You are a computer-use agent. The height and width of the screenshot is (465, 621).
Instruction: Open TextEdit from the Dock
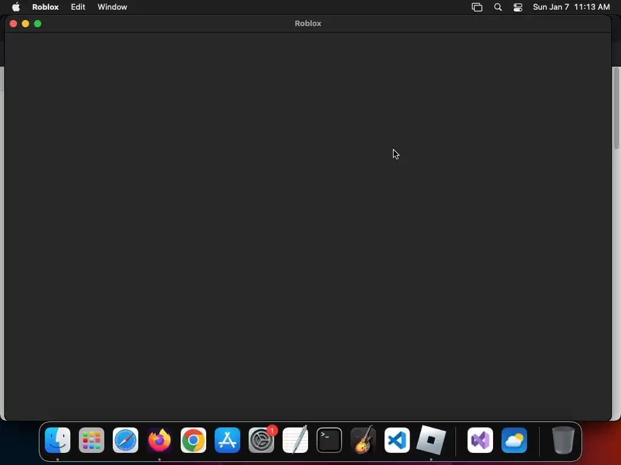click(x=295, y=440)
